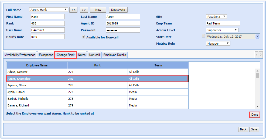Click the Deactivate button
The width and height of the screenshot is (266, 139).
[x=118, y=10]
